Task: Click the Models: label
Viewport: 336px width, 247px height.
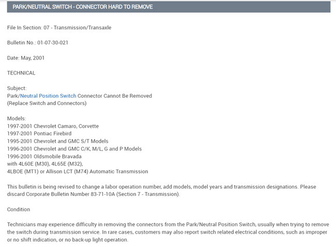Action: tap(17, 118)
